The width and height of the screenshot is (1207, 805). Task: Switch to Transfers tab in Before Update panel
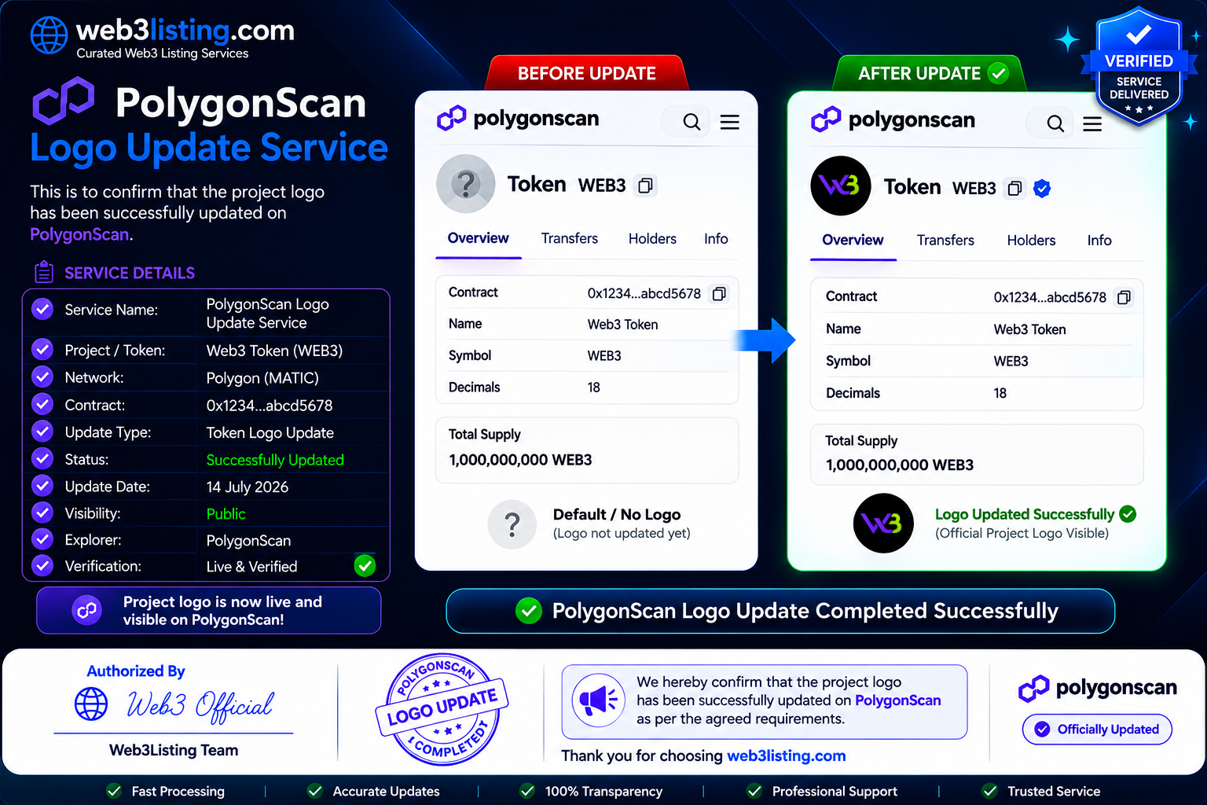[x=570, y=238]
